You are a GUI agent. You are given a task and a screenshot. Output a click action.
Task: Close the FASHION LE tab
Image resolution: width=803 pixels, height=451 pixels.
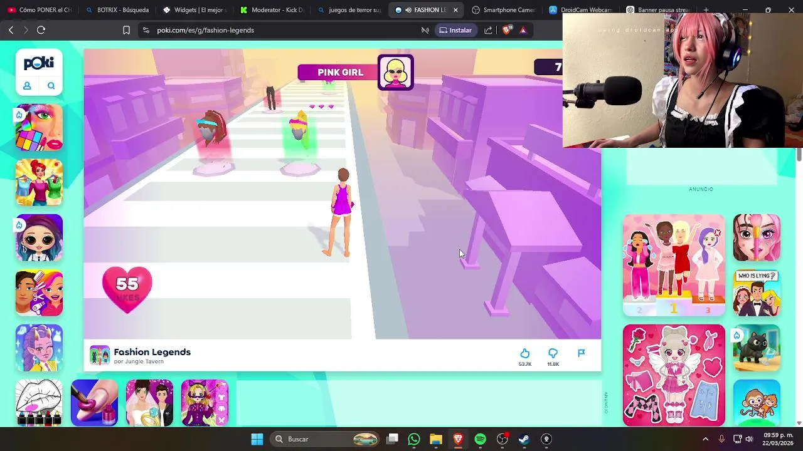(455, 10)
